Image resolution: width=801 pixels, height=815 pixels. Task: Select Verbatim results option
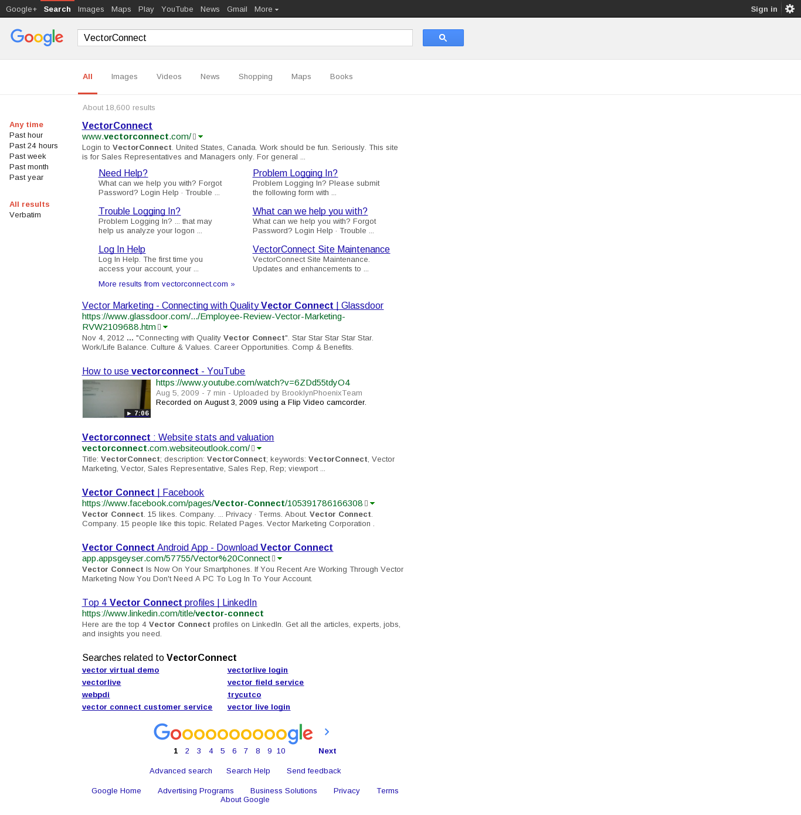coord(25,215)
